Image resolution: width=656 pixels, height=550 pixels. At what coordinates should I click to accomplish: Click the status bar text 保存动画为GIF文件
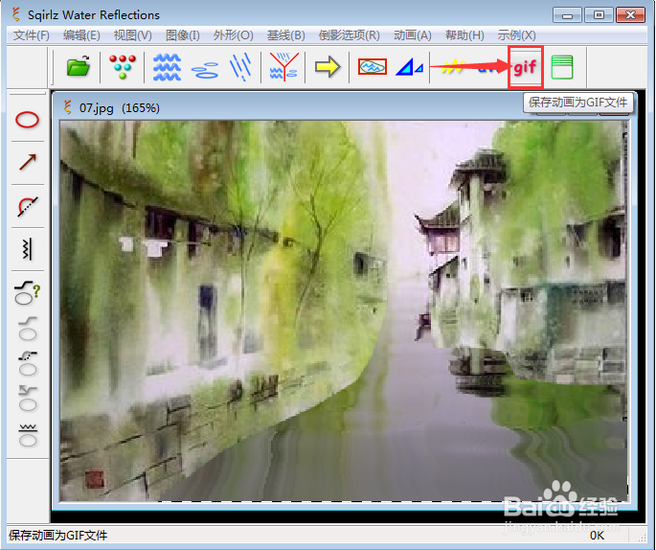point(58,536)
